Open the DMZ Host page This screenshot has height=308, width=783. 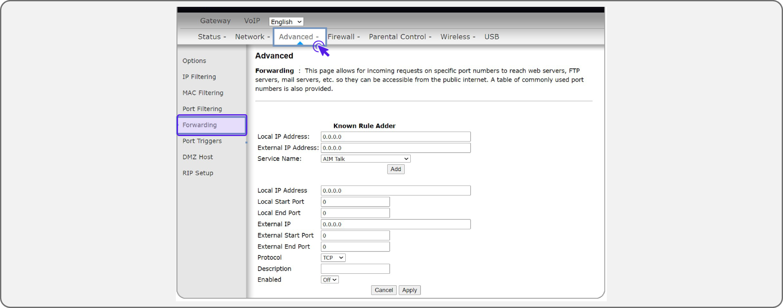[x=198, y=157]
